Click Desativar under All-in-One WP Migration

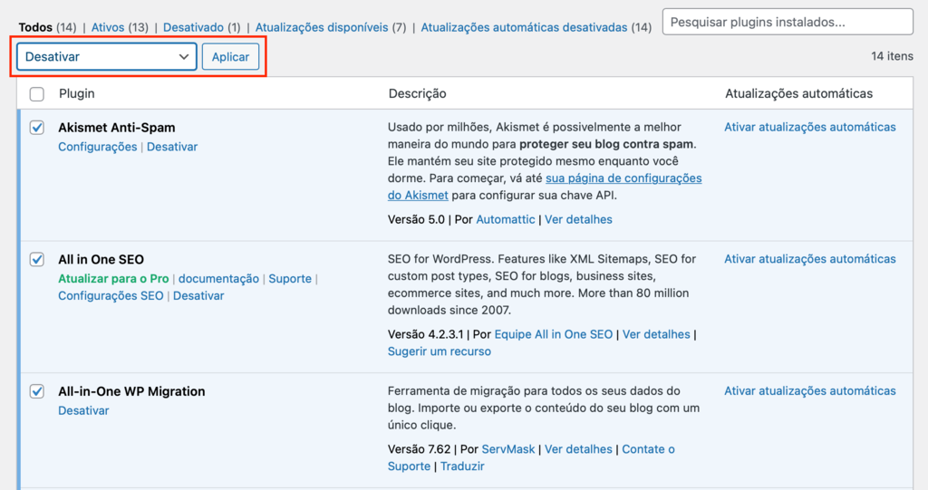tap(83, 410)
